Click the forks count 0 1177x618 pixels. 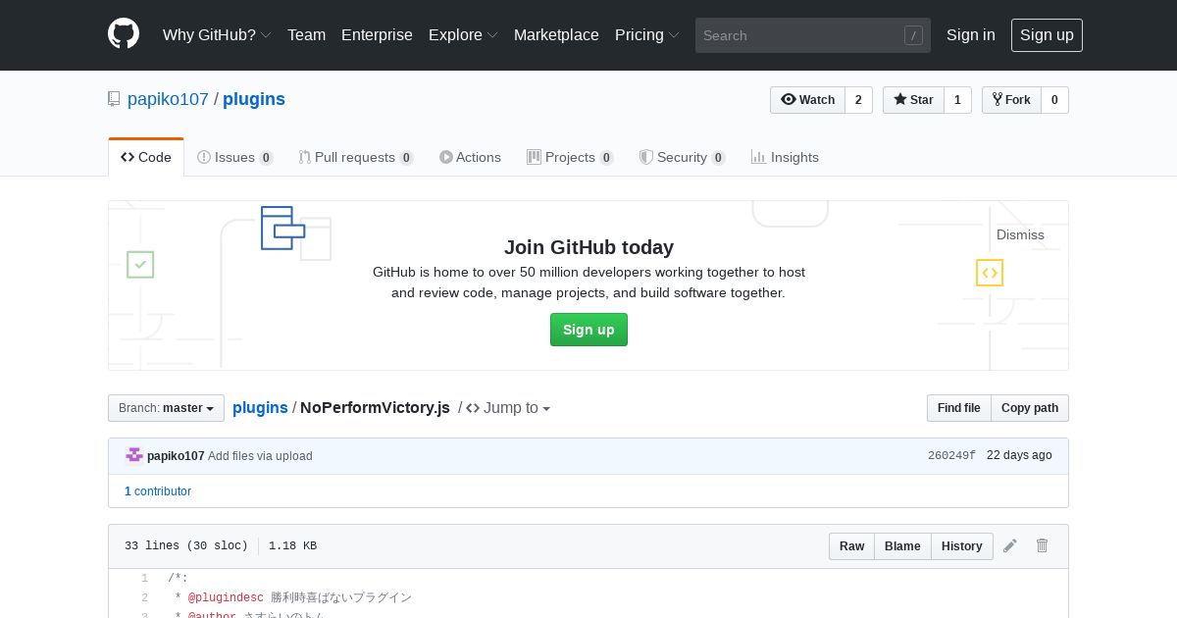[1054, 100]
